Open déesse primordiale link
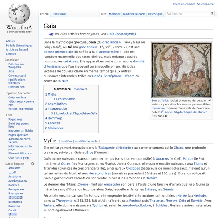Screen dimensions: 218x218 point(58,52)
